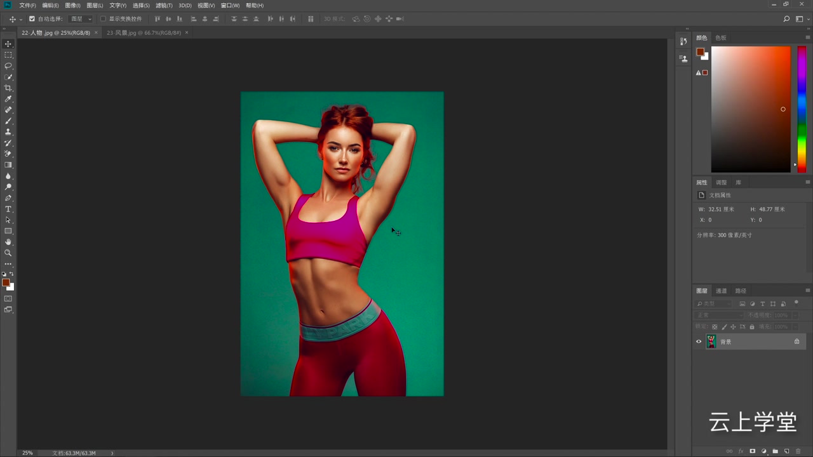Select the Move tool in the toolbox
This screenshot has height=457, width=813.
click(8, 44)
